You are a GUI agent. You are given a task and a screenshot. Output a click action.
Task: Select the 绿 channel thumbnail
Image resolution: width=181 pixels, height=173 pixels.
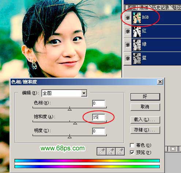pyautogui.click(x=137, y=45)
